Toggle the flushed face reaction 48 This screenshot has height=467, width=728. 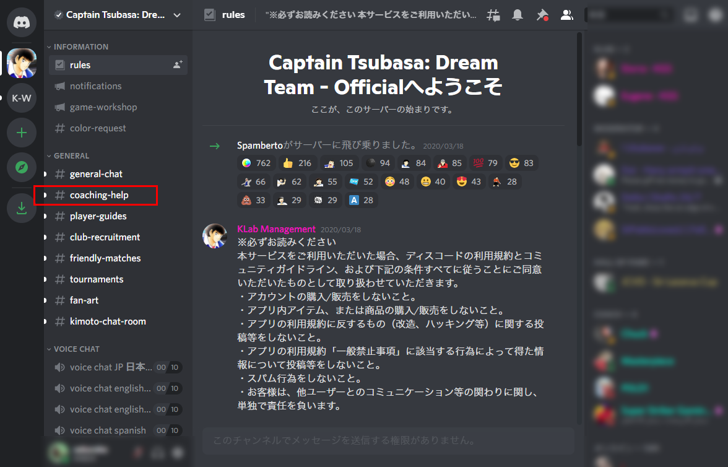(397, 181)
